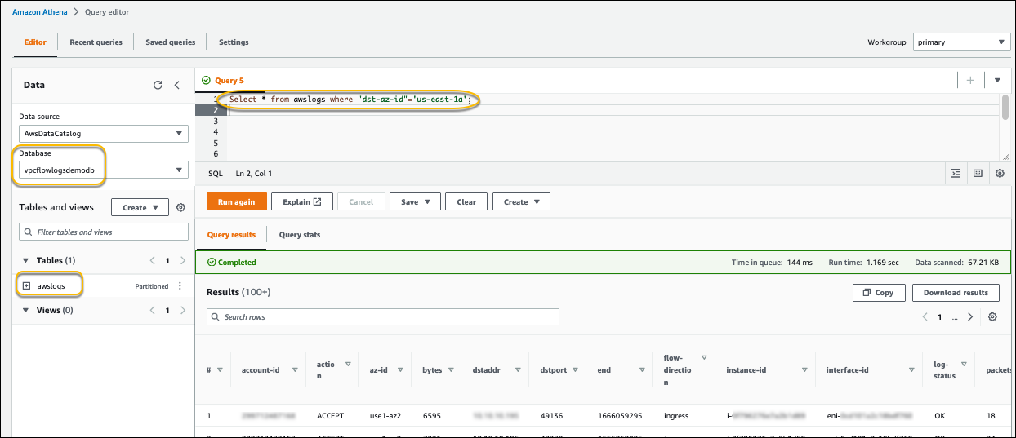
Task: Format the SQL query with the indent icon
Action: [956, 174]
